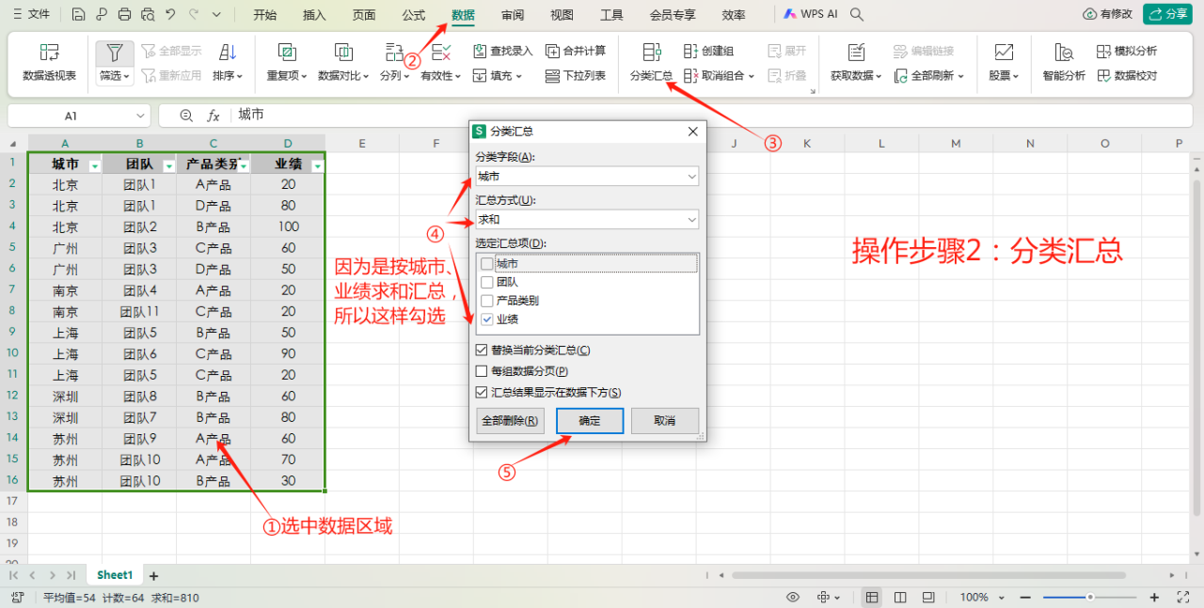The height and width of the screenshot is (608, 1204).
Task: Click the search magnifier icon in the title bar
Action: pos(857,14)
